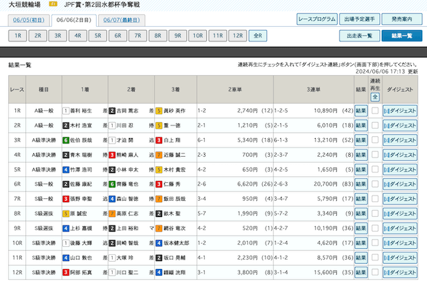Switch to the 06/07 final day tab
Image resolution: width=427 pixels, height=281 pixels.
click(121, 20)
